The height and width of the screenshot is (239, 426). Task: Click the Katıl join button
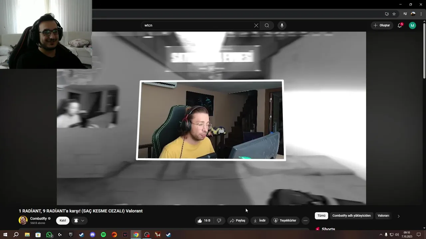[63, 220]
